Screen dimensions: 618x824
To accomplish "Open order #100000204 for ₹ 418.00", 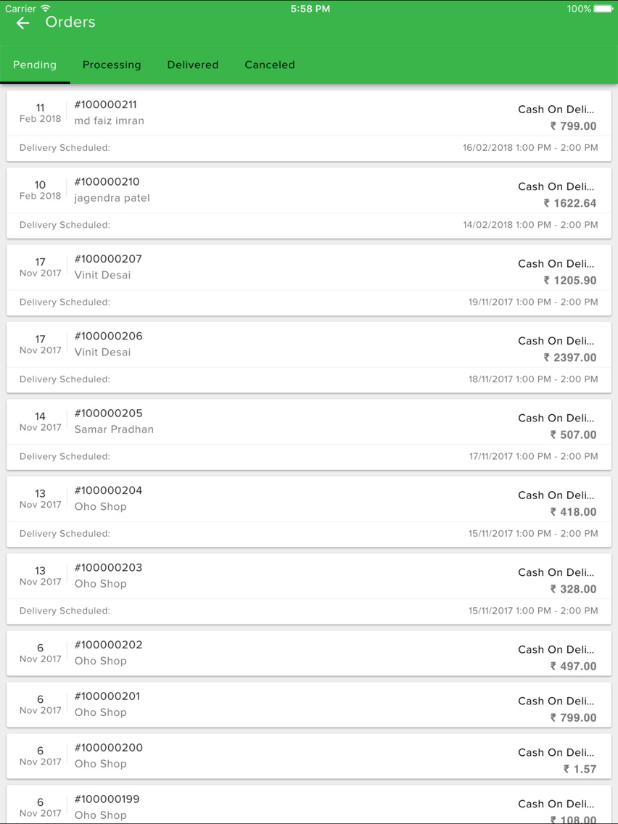I will click(309, 512).
